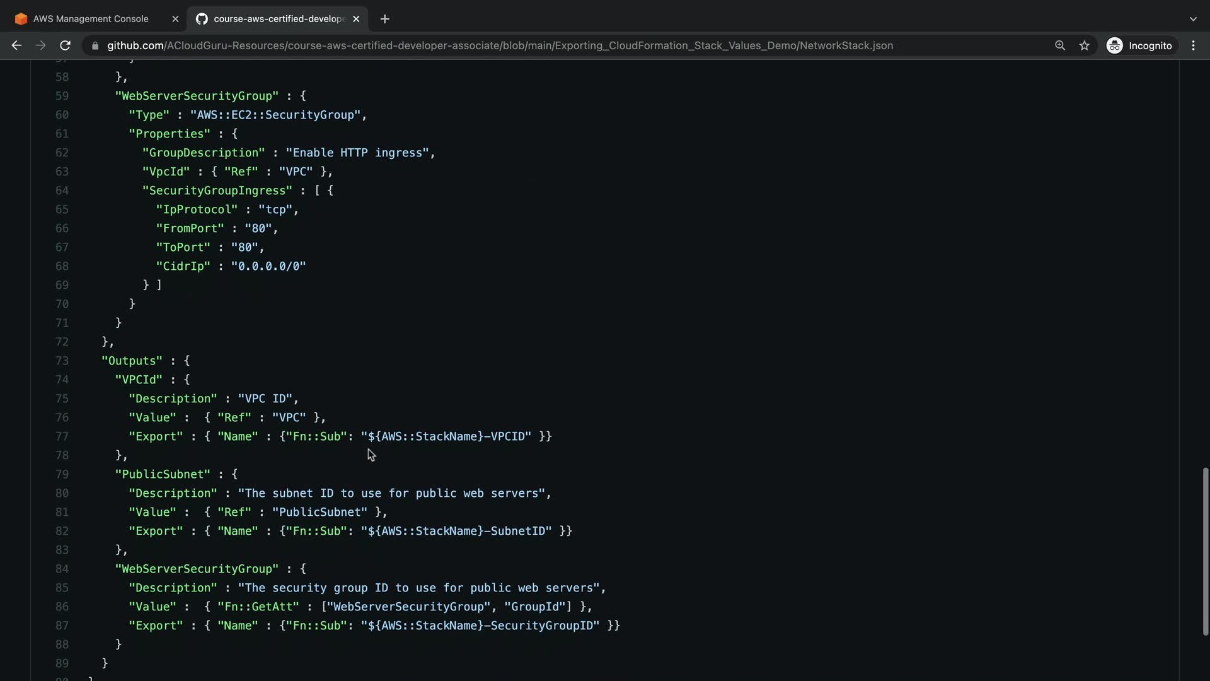
Task: Switch to AWS Management Console tab
Action: coord(91,19)
